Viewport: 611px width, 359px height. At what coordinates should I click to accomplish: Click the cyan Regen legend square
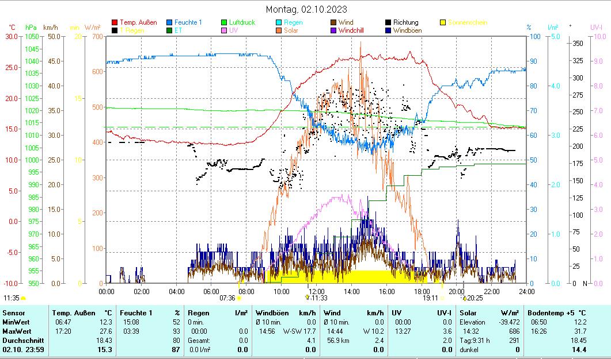click(279, 22)
